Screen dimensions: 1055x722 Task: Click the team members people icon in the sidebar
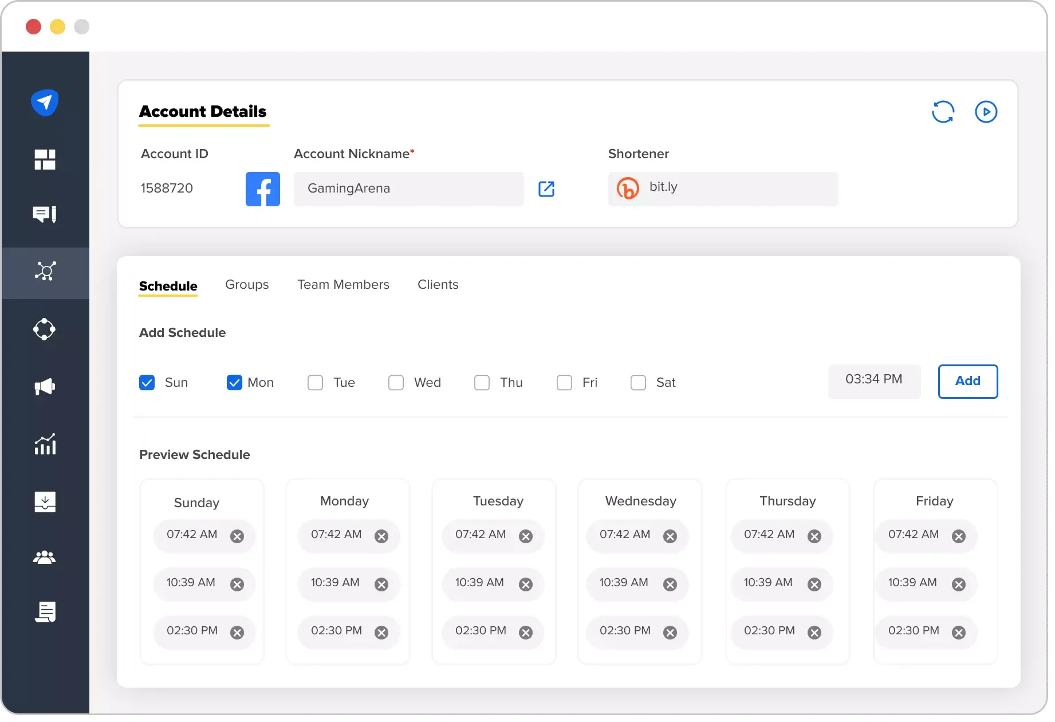coord(45,557)
